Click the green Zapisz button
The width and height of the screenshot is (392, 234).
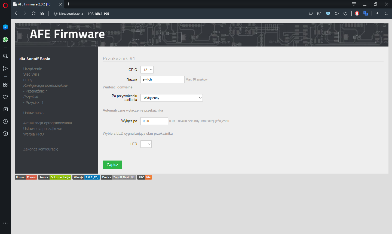coord(112,165)
